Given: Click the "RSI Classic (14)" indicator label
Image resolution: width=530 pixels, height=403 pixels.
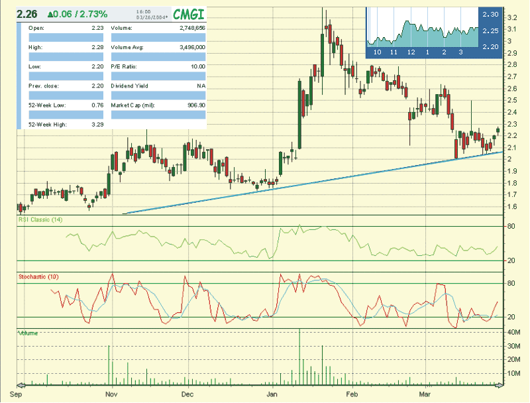Looking at the screenshot, I should pyautogui.click(x=40, y=220).
